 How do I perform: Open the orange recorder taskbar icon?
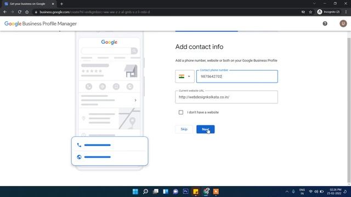[216, 192]
